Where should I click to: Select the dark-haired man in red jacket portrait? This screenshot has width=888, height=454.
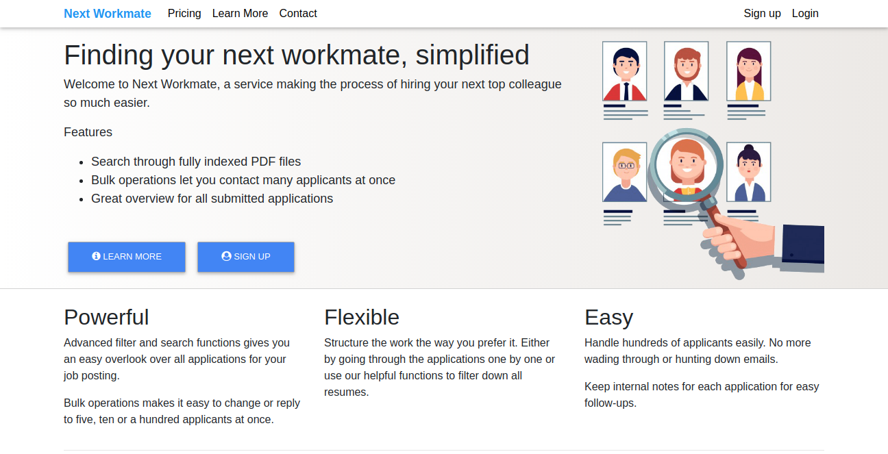tap(624, 71)
